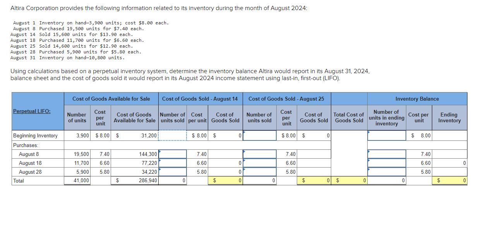The image size is (481, 231).
Task: Click the Total Cost of Goods Sold column header
Action: coord(349,117)
